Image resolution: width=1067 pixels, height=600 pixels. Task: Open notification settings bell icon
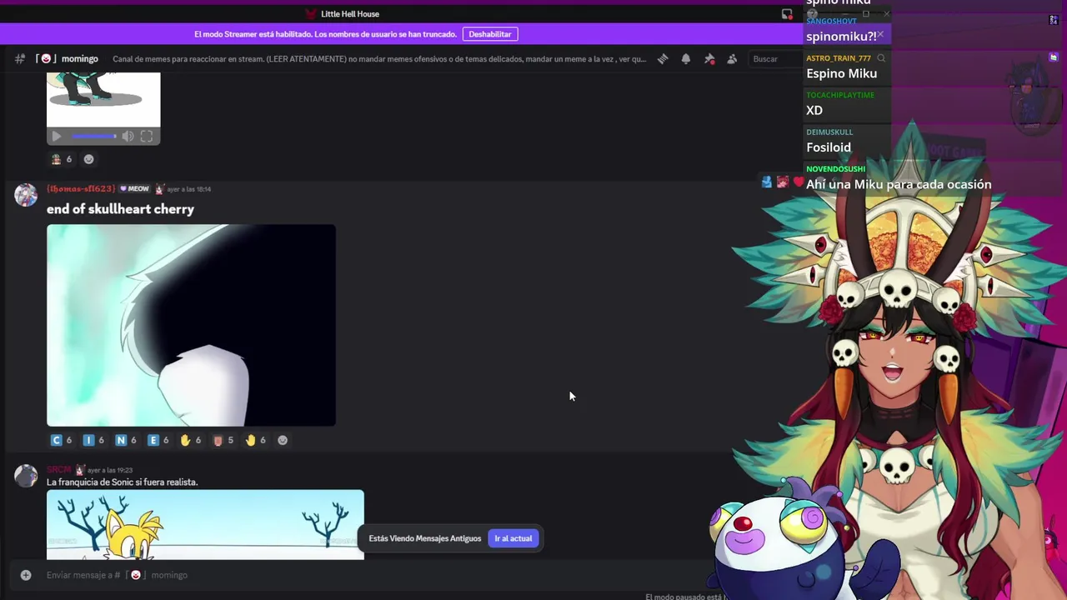tap(686, 58)
